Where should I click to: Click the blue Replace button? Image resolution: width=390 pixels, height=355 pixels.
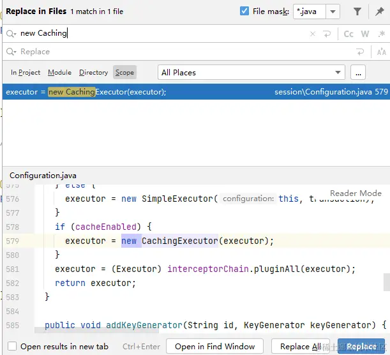[x=361, y=346]
